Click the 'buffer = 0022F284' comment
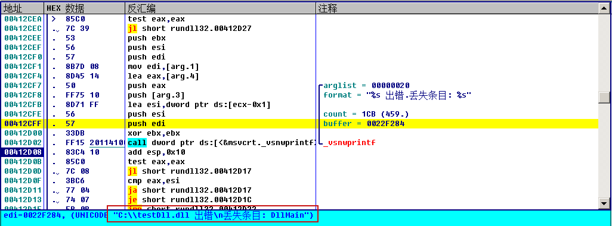Viewport: 612px width, 226px height. point(364,124)
